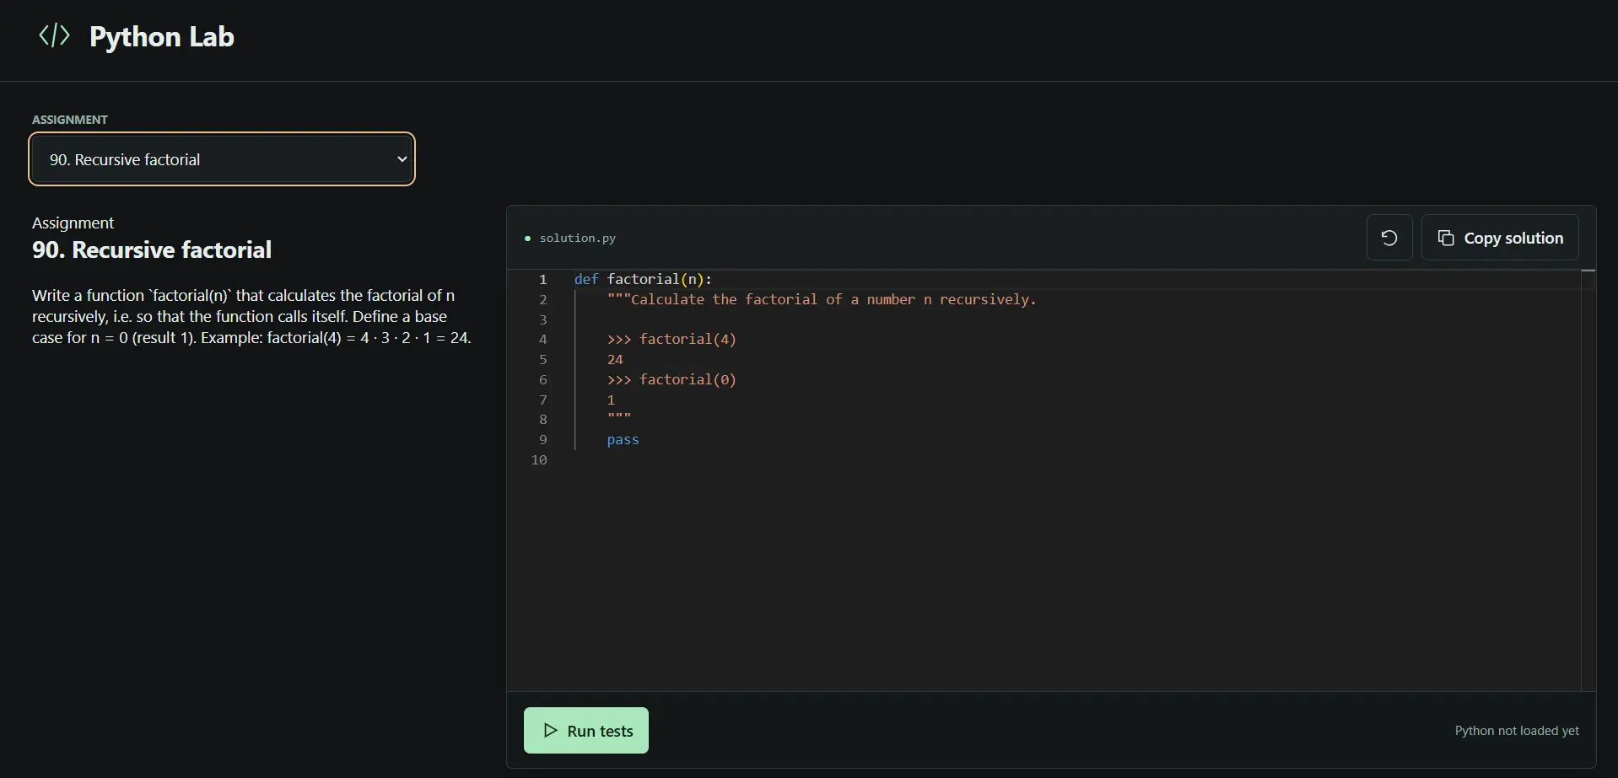Click the Python Lab title text

click(161, 36)
